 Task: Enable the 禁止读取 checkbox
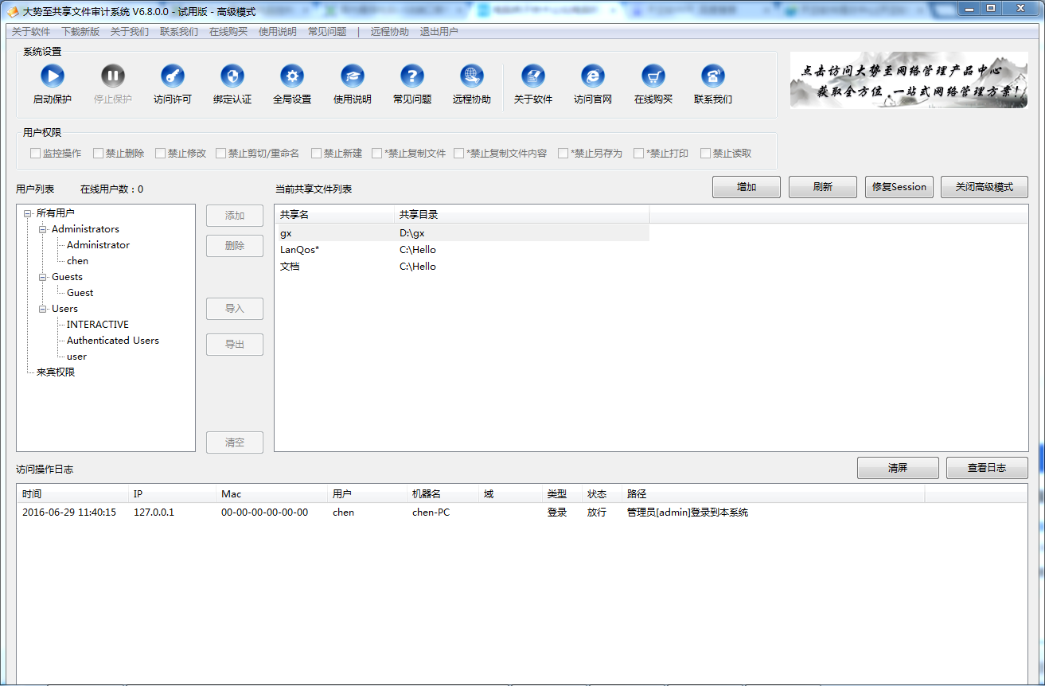[x=705, y=154]
